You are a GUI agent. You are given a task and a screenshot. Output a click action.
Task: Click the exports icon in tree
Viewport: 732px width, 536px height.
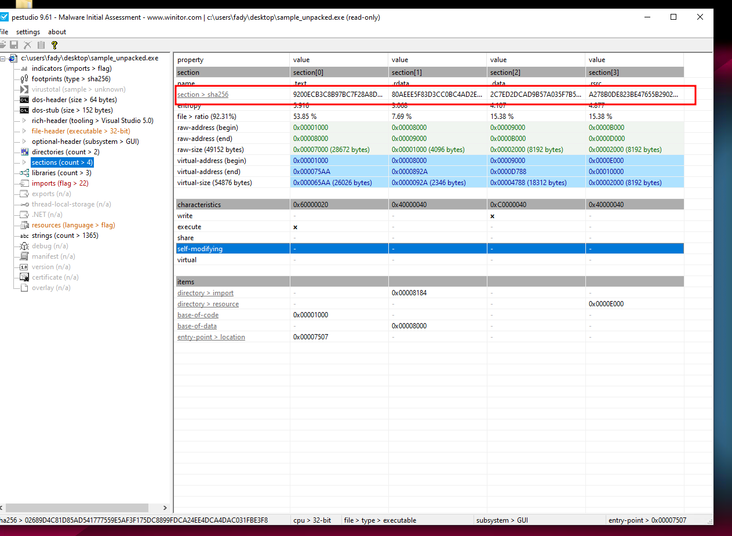pyautogui.click(x=24, y=194)
